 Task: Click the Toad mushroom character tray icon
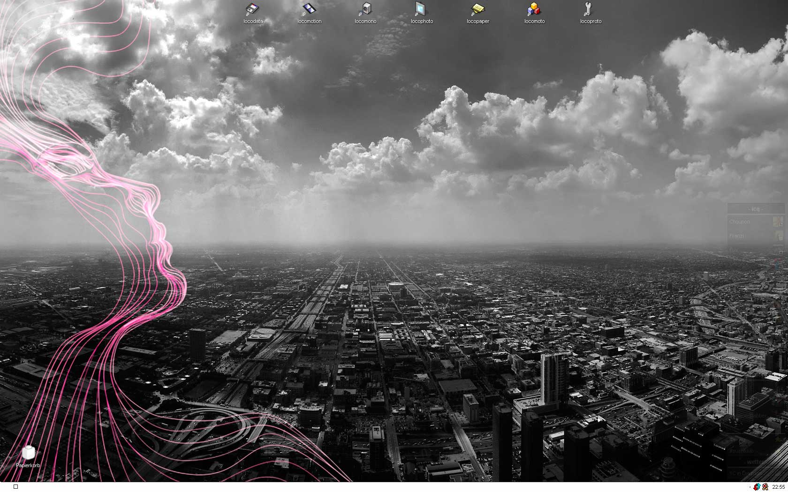pos(765,487)
